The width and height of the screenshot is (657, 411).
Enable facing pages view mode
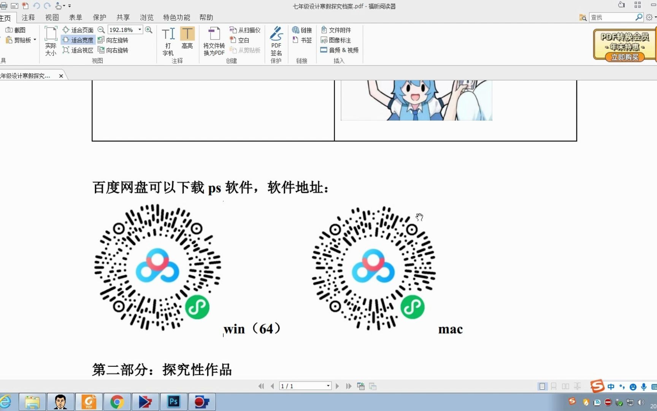click(x=565, y=386)
